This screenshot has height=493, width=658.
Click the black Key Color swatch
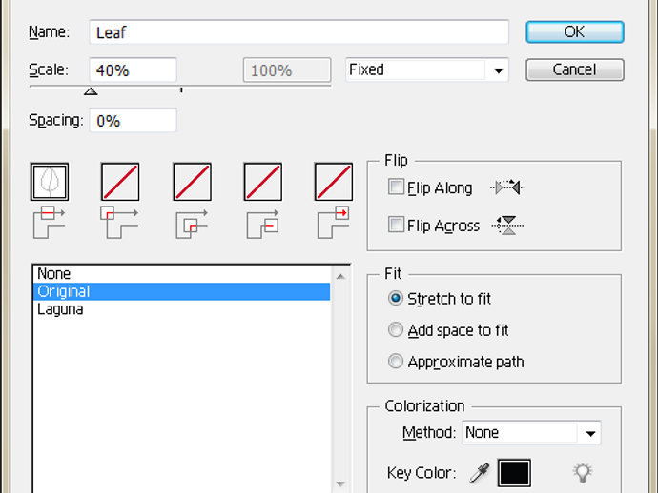pos(514,473)
